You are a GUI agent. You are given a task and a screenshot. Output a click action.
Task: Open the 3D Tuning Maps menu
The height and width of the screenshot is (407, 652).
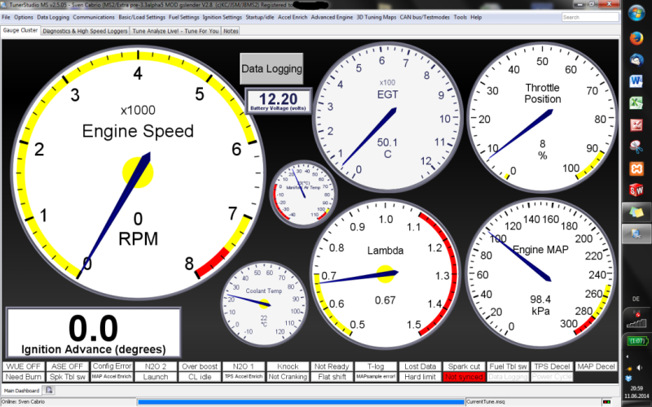point(383,17)
